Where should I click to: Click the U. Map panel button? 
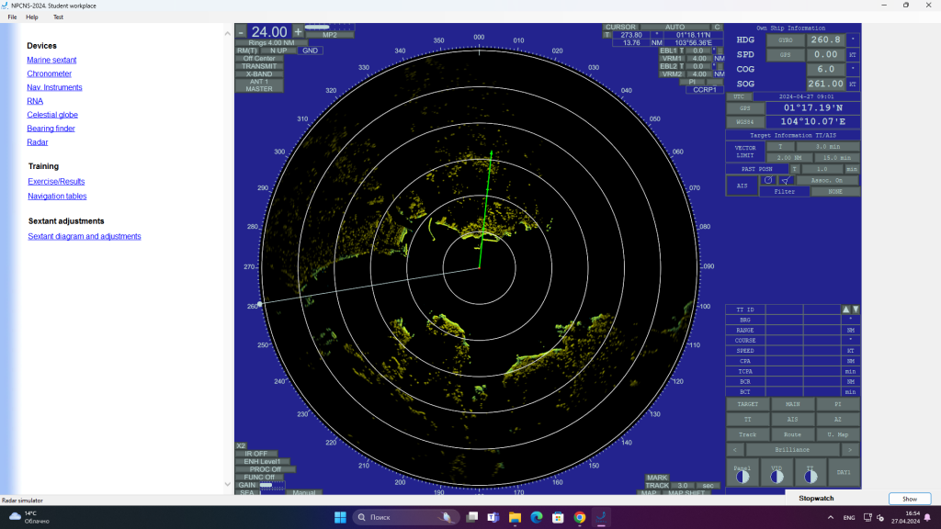tap(838, 434)
